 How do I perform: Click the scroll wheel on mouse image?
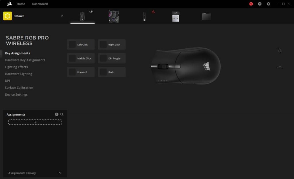163,66
